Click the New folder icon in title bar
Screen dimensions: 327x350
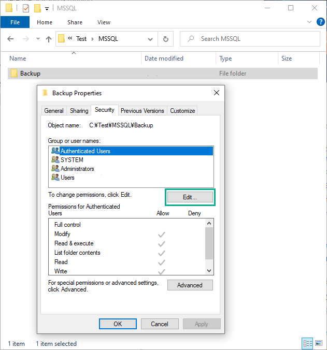tap(37, 8)
